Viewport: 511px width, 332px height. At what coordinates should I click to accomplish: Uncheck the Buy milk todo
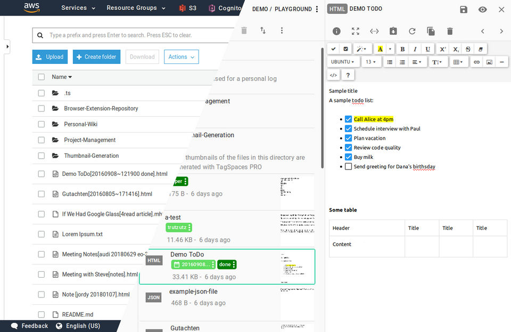tap(348, 157)
